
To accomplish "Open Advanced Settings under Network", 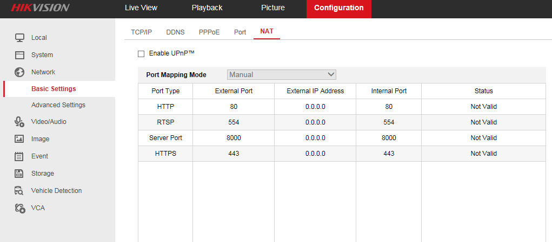I will (x=58, y=105).
